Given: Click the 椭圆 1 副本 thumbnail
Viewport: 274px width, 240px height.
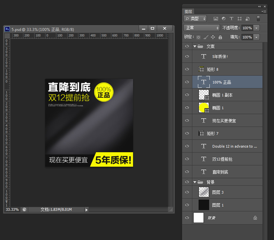Looking at the screenshot, I should coord(204,95).
